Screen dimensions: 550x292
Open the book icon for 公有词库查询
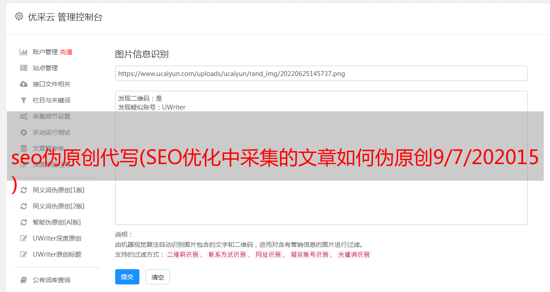pos(24,280)
